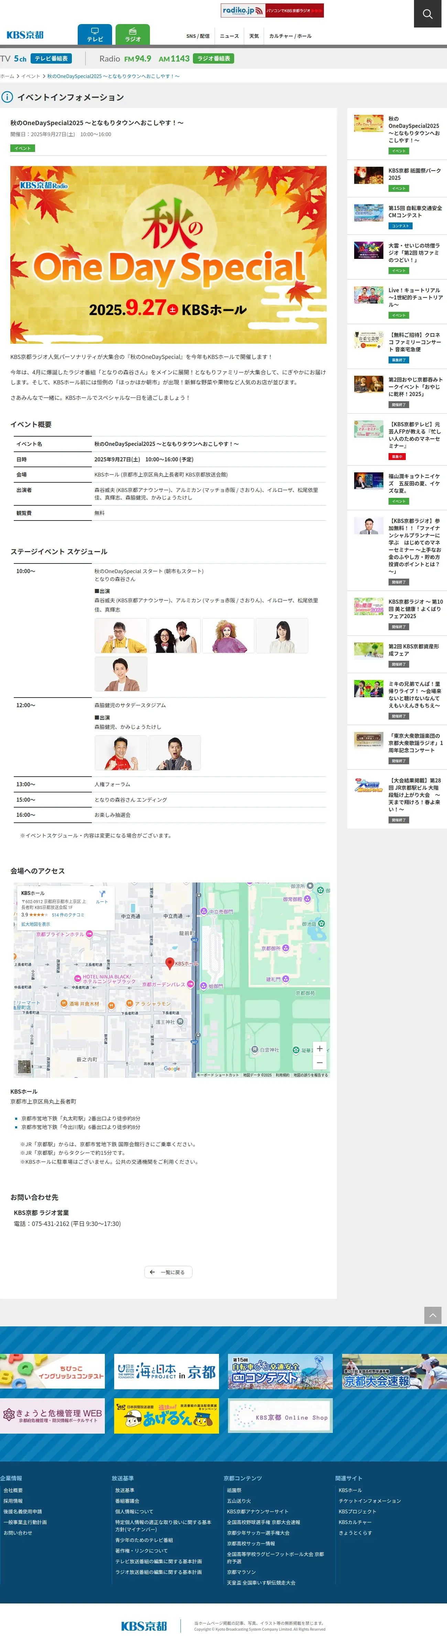
Task: Click footer link チケットインフォメーション
Action: click(x=370, y=1501)
